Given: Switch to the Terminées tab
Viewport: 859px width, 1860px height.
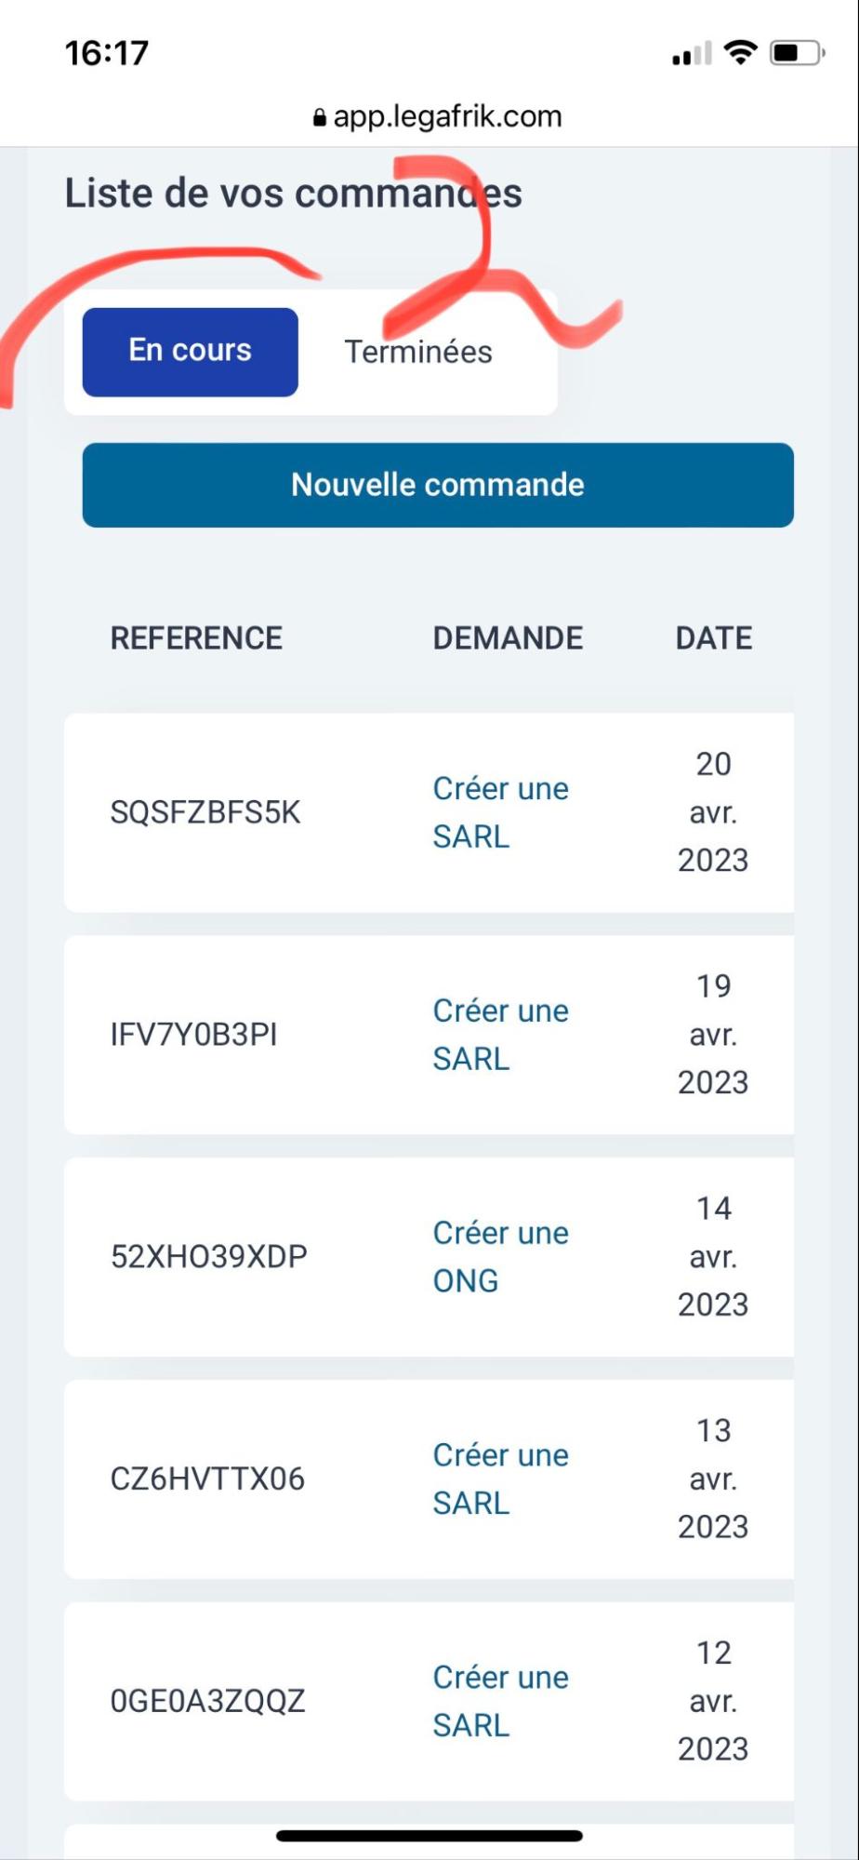Looking at the screenshot, I should (x=418, y=352).
